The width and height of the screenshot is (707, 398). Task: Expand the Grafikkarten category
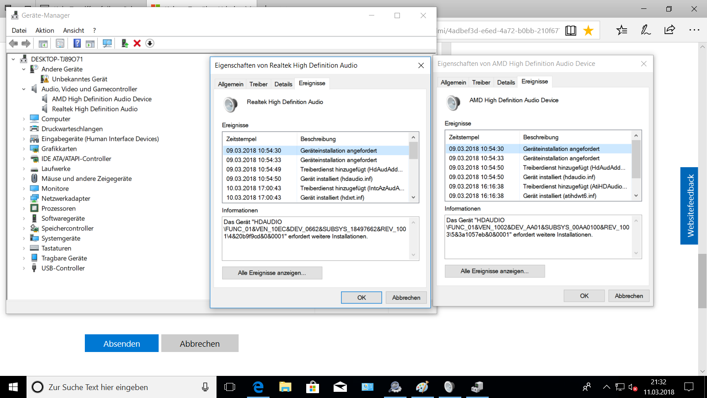pyautogui.click(x=24, y=149)
